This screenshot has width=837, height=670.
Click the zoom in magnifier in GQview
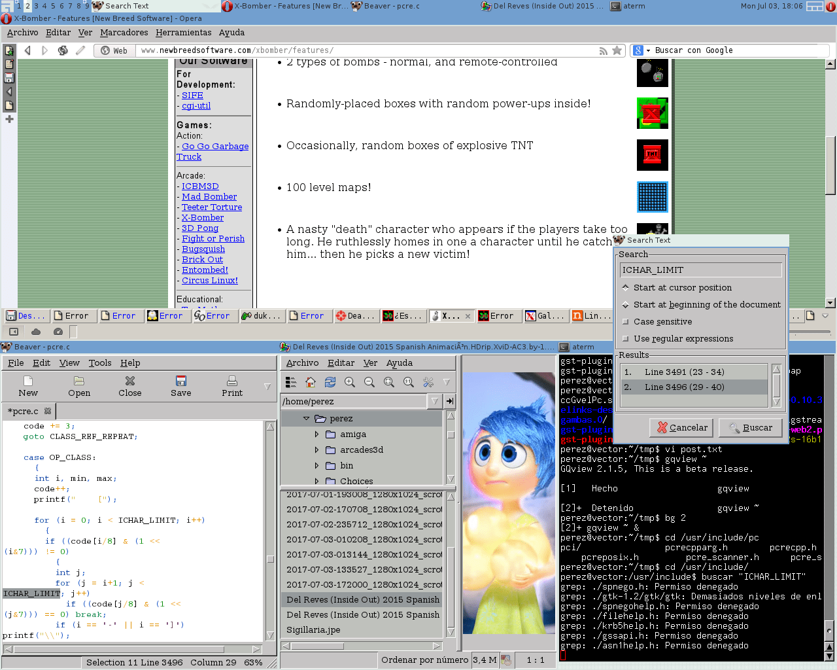[350, 382]
